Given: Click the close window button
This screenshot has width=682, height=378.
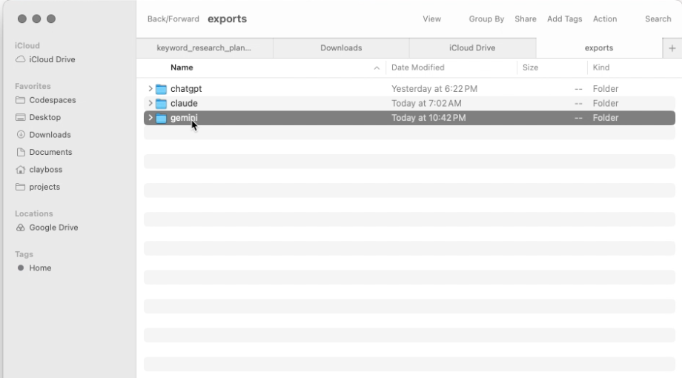Looking at the screenshot, I should pos(22,19).
